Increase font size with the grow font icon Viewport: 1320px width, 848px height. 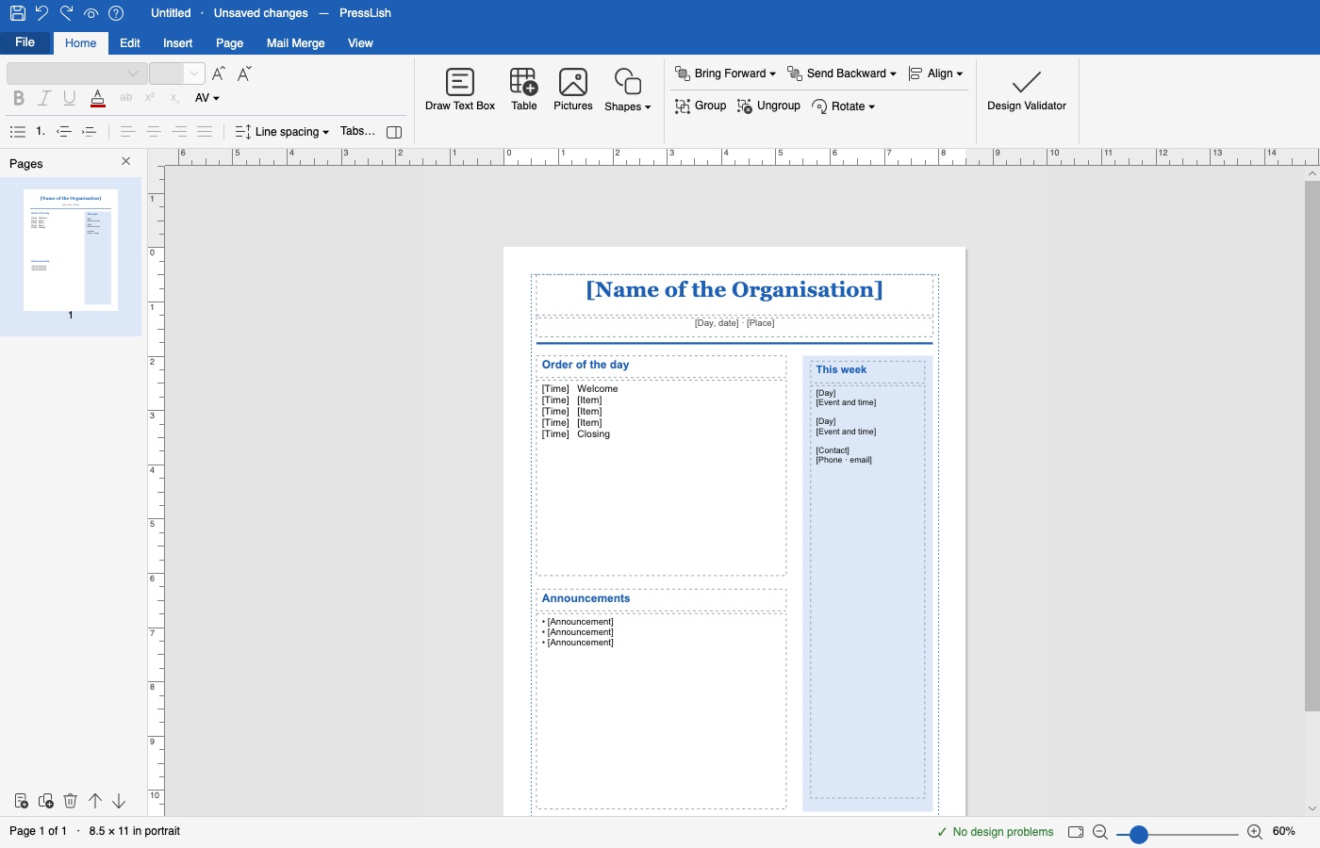(x=219, y=73)
